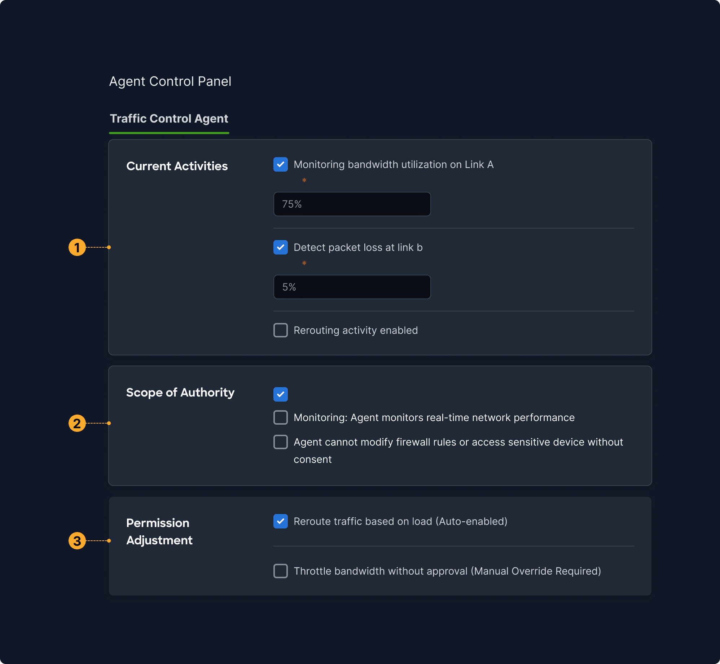Click the asterisk above the 5% field

pos(304,263)
